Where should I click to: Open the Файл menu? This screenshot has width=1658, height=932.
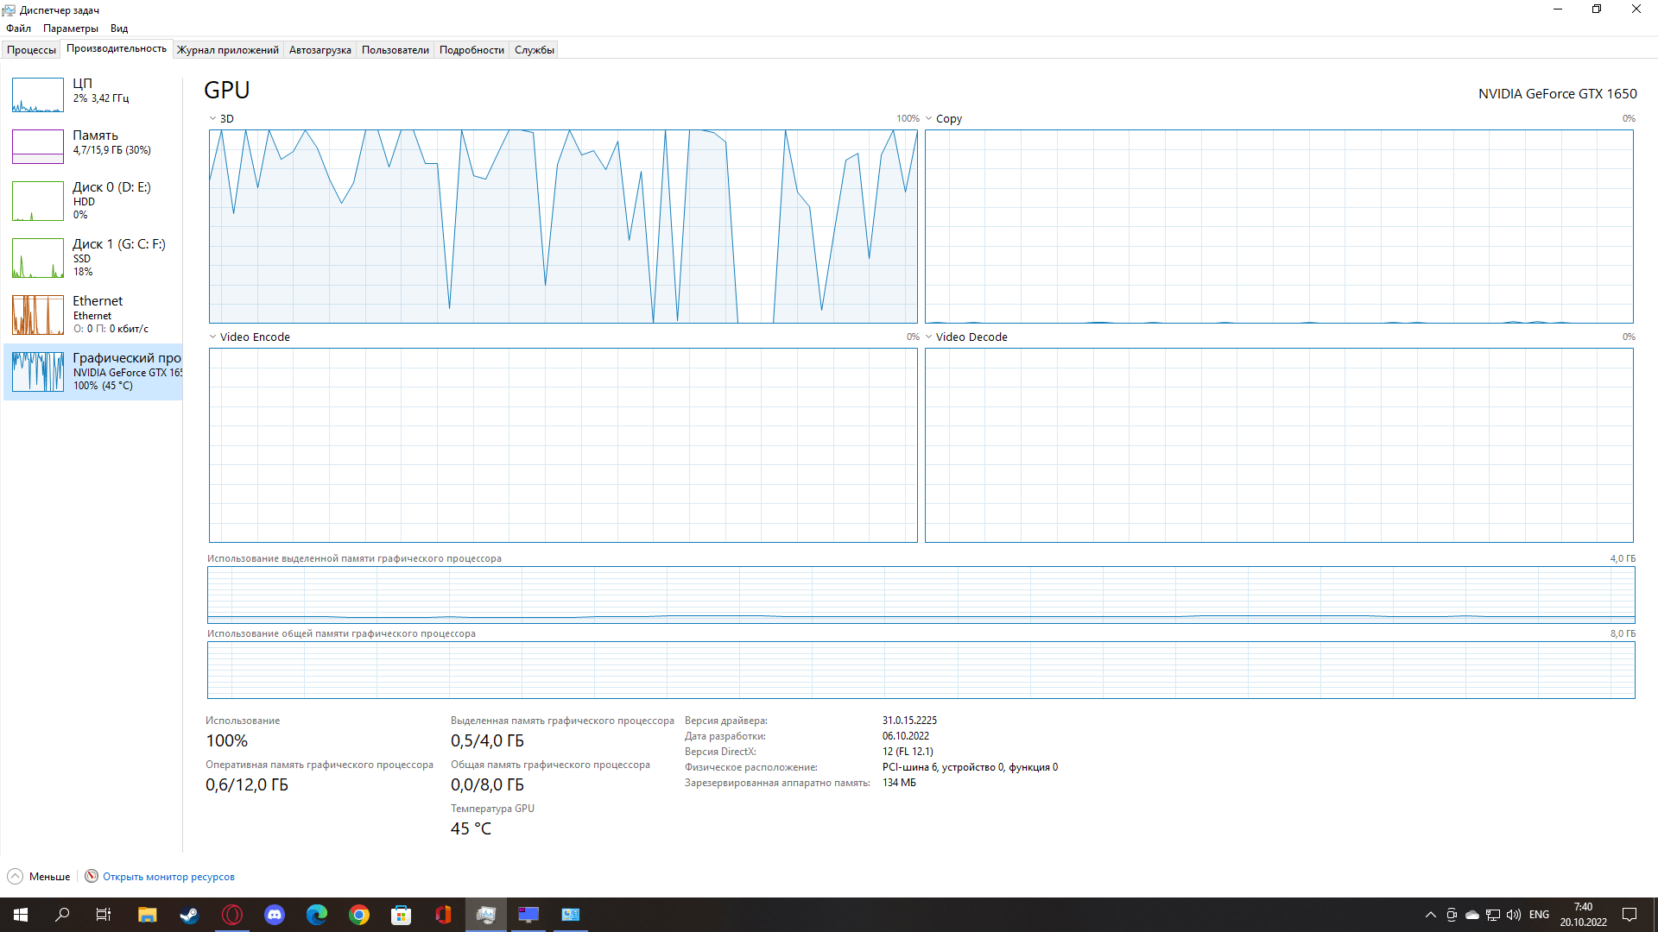click(x=18, y=28)
